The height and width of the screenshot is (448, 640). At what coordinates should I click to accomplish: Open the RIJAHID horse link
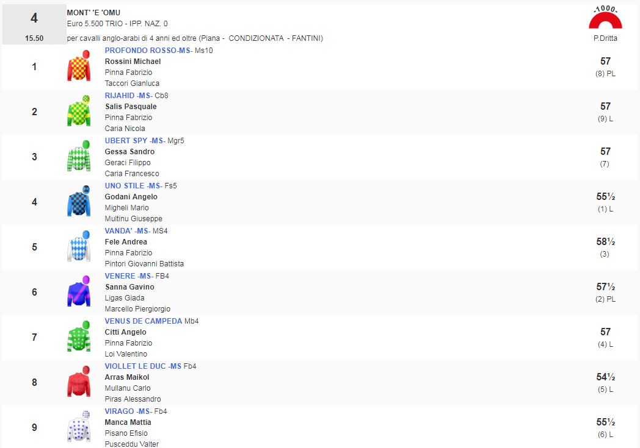(x=128, y=96)
